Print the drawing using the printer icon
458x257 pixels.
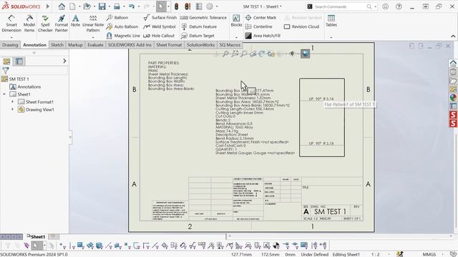click(117, 6)
